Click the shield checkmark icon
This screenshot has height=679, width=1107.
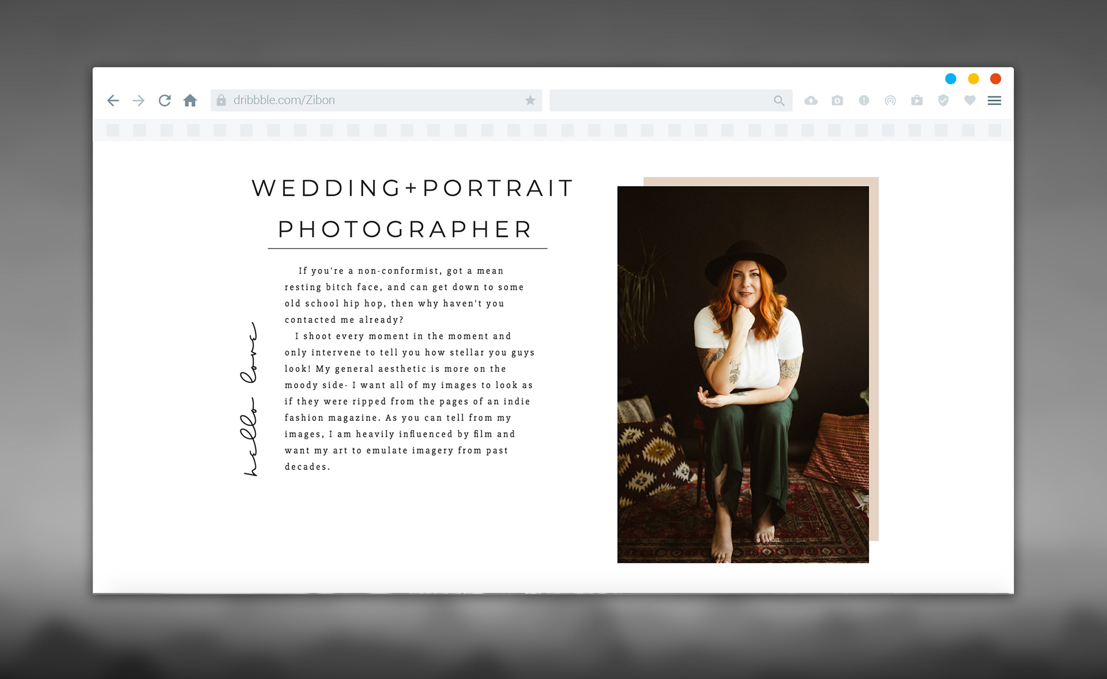943,100
